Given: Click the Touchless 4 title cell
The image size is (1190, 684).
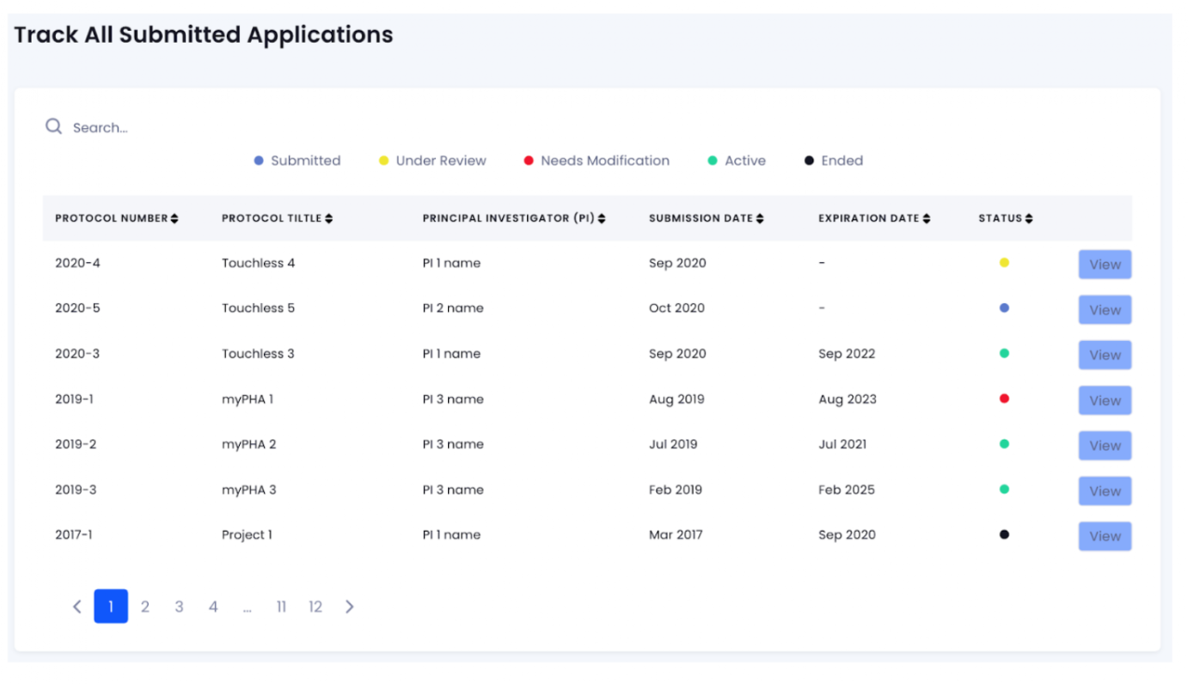Looking at the screenshot, I should 258,263.
